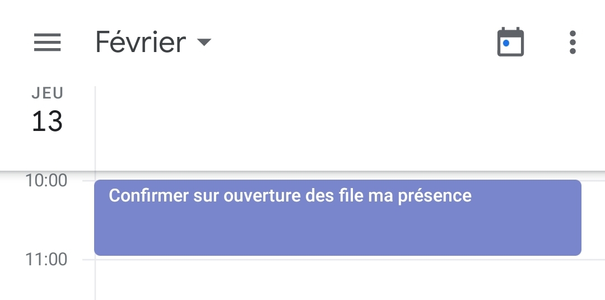The image size is (605, 300).
Task: Tap the Février month title
Action: coord(141,43)
